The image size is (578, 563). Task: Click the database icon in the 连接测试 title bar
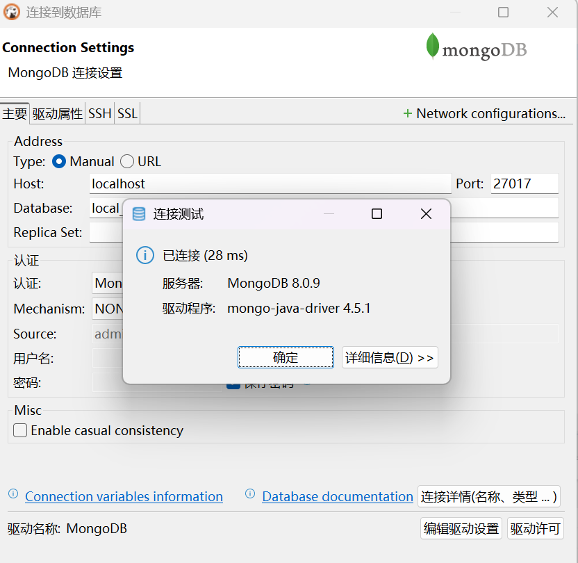click(139, 214)
